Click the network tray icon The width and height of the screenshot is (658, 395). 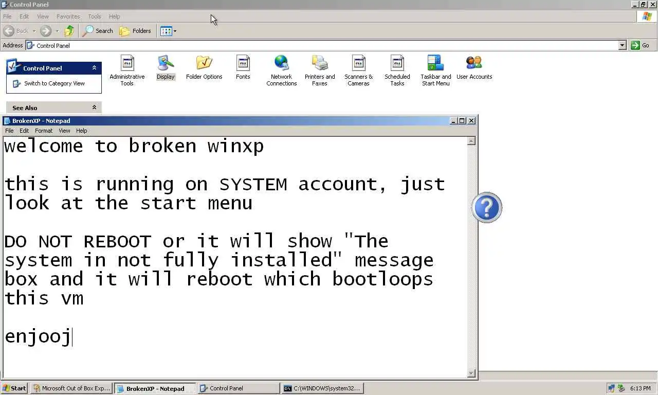pos(611,388)
